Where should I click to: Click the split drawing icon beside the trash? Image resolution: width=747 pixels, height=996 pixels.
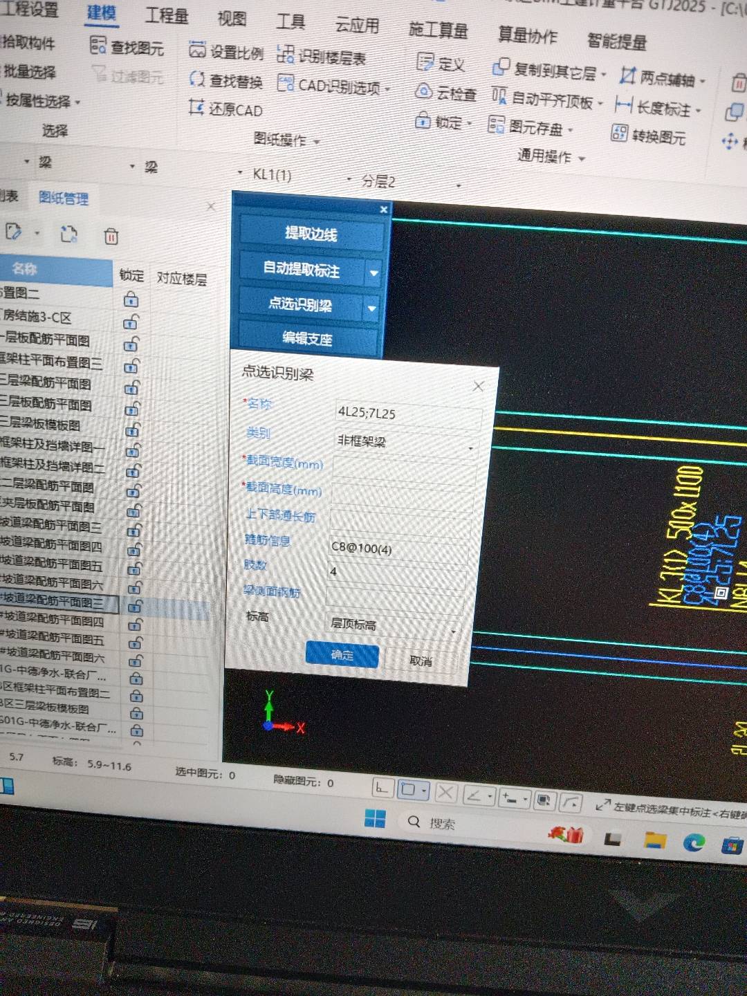point(68,234)
